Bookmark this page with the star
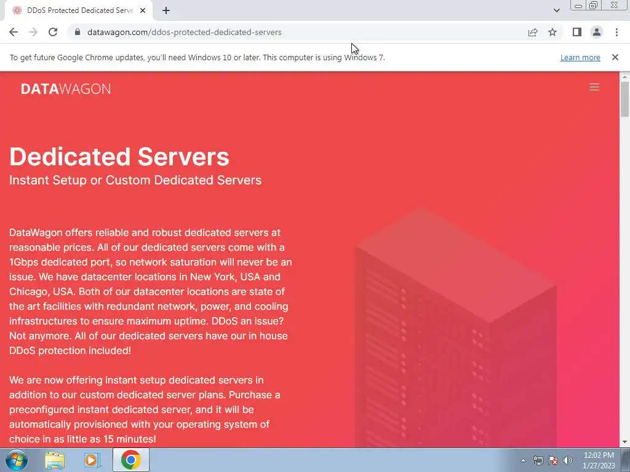This screenshot has height=472, width=630. [x=552, y=32]
